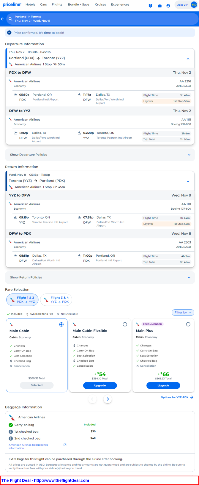Click the landing icon beside 11:17a Dallas

point(80,95)
